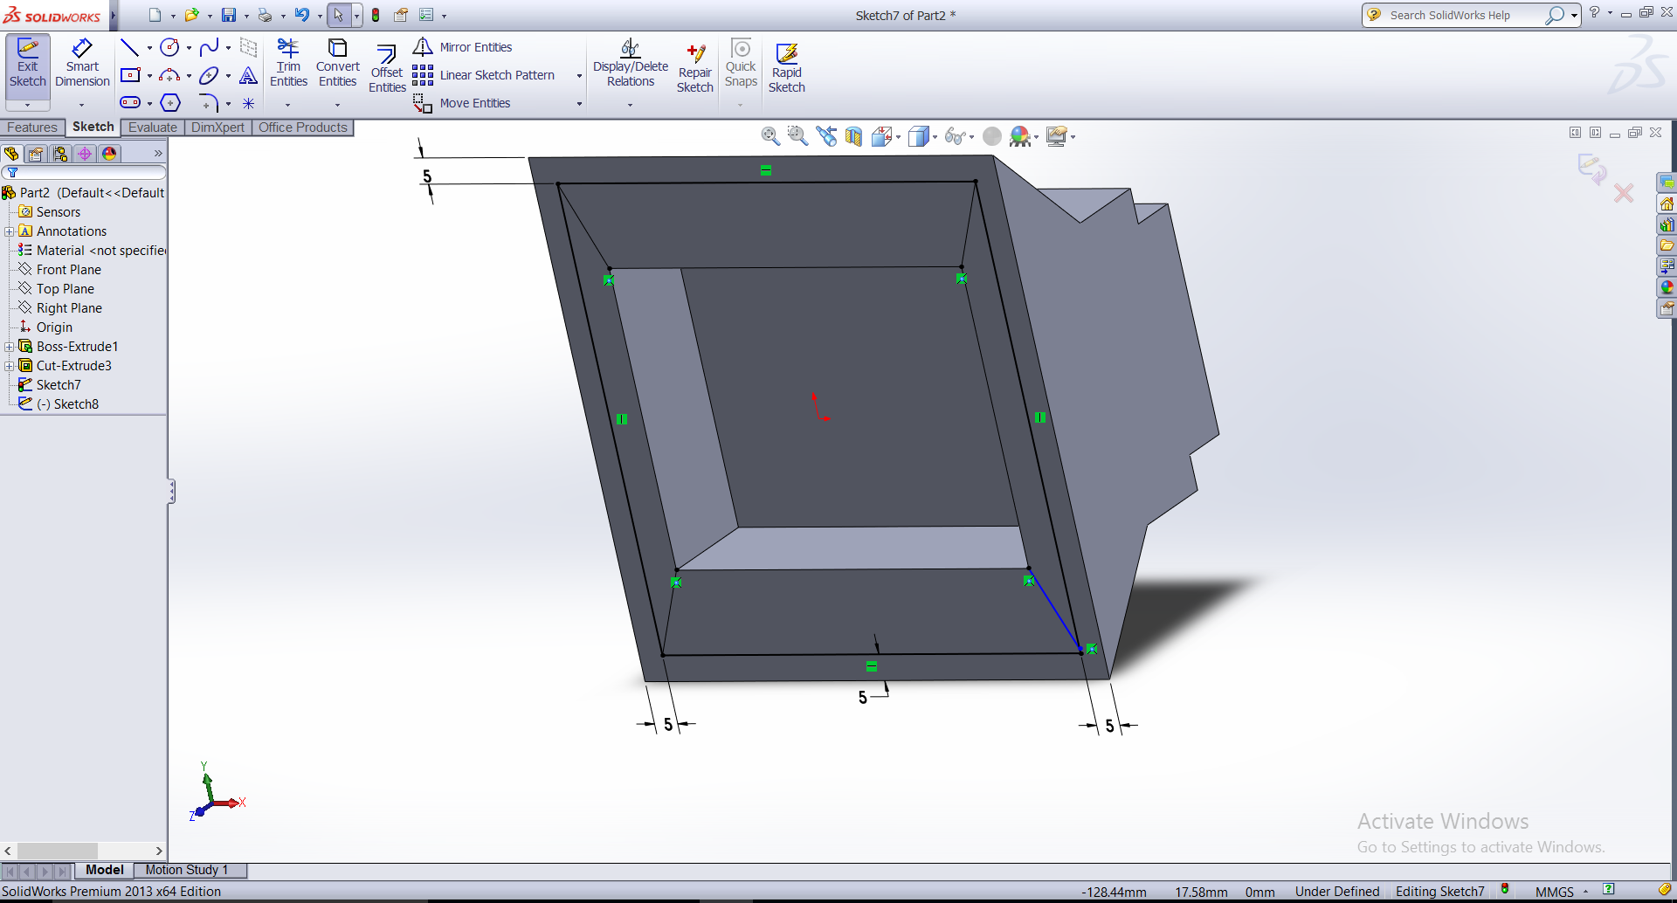1677x903 pixels.
Task: Select the Smart Dimension tool
Action: pyautogui.click(x=82, y=63)
